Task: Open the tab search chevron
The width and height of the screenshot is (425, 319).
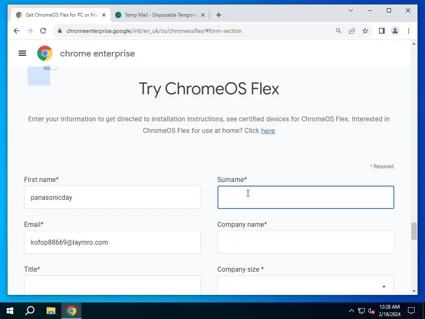Action: click(x=350, y=10)
